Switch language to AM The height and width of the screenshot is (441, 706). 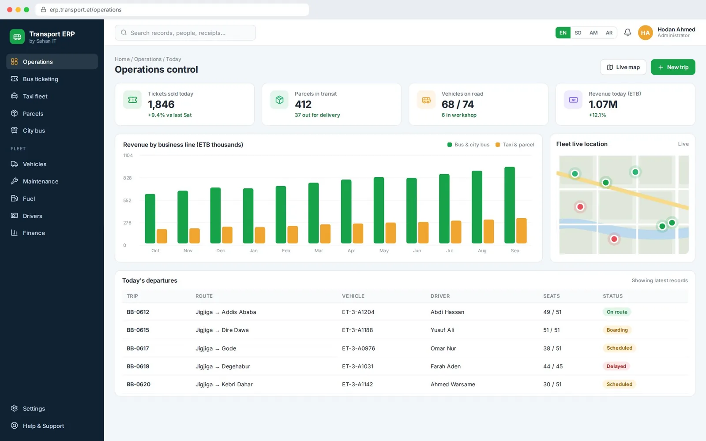point(593,33)
